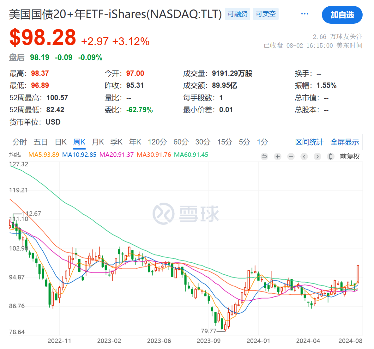This screenshot has height=349, width=374.
Task: Switch to the 年K tab
Action: point(135,142)
